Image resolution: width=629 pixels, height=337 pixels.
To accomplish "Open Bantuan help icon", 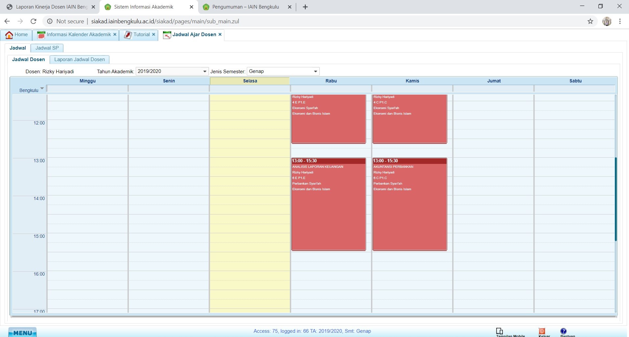I will pyautogui.click(x=563, y=331).
